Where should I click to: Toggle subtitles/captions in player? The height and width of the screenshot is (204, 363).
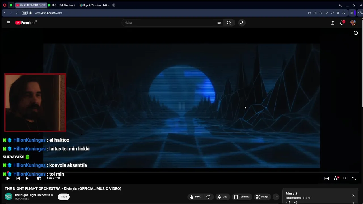pyautogui.click(x=327, y=178)
